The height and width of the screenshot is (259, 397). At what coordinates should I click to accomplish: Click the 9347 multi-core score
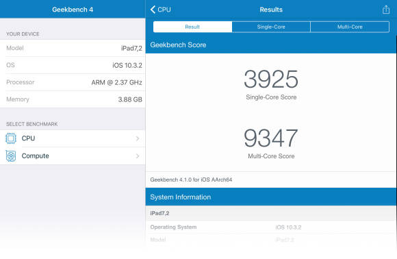click(x=271, y=138)
